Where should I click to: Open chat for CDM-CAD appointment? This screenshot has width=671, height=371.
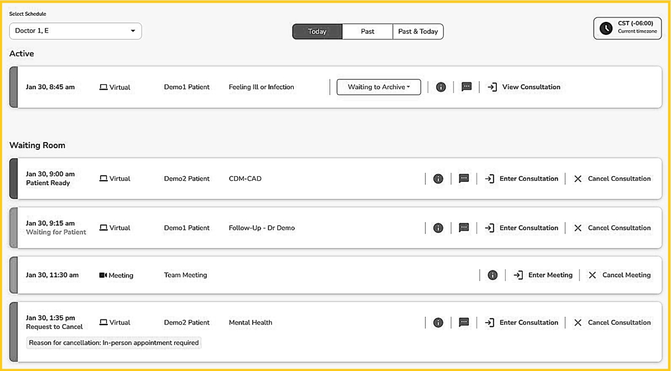[x=464, y=179]
